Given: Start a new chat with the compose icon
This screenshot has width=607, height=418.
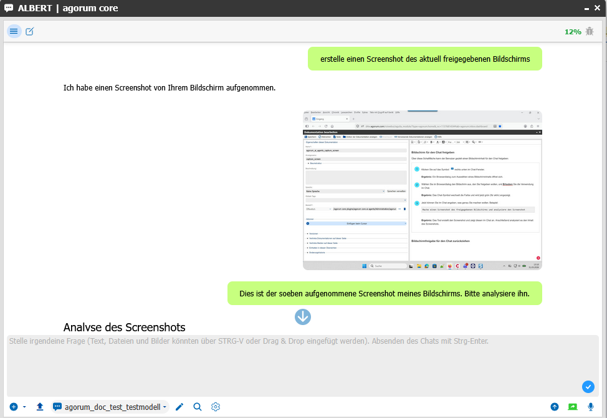Looking at the screenshot, I should tap(29, 31).
